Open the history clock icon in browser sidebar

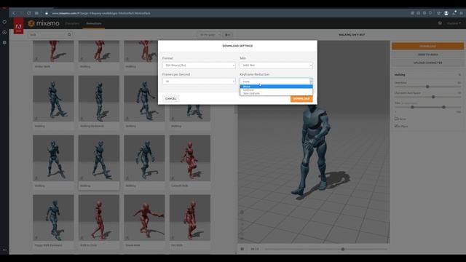pos(4,32)
